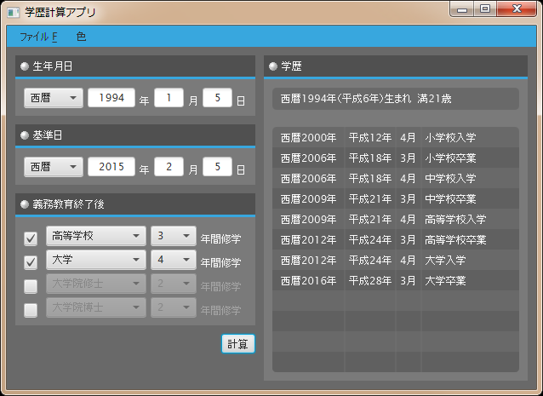543x396 pixels.
Task: Change university years dropdown showing 4
Action: 172,261
